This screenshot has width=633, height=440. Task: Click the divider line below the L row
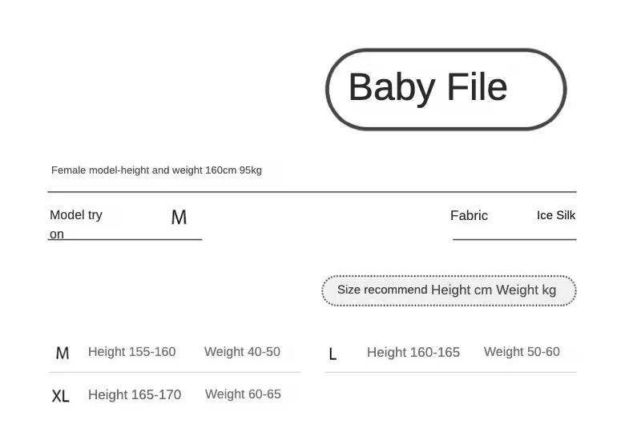pyautogui.click(x=450, y=372)
